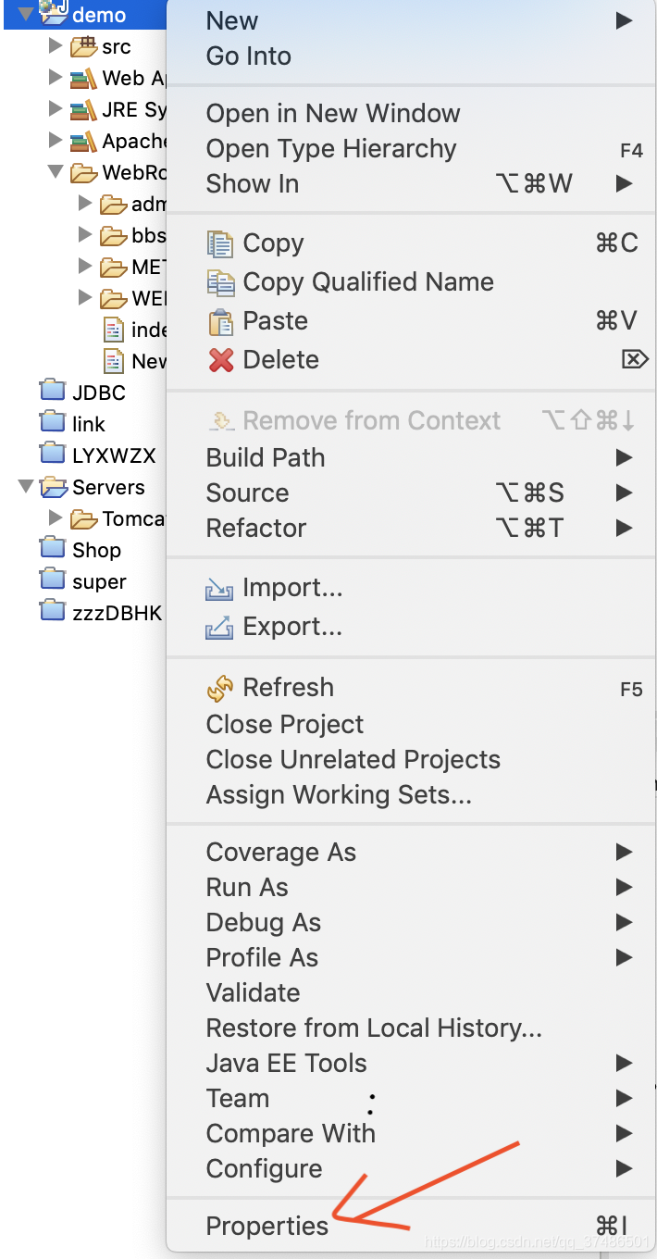657x1259 pixels.
Task: Select the JDBC closed project icon
Action: point(53,391)
